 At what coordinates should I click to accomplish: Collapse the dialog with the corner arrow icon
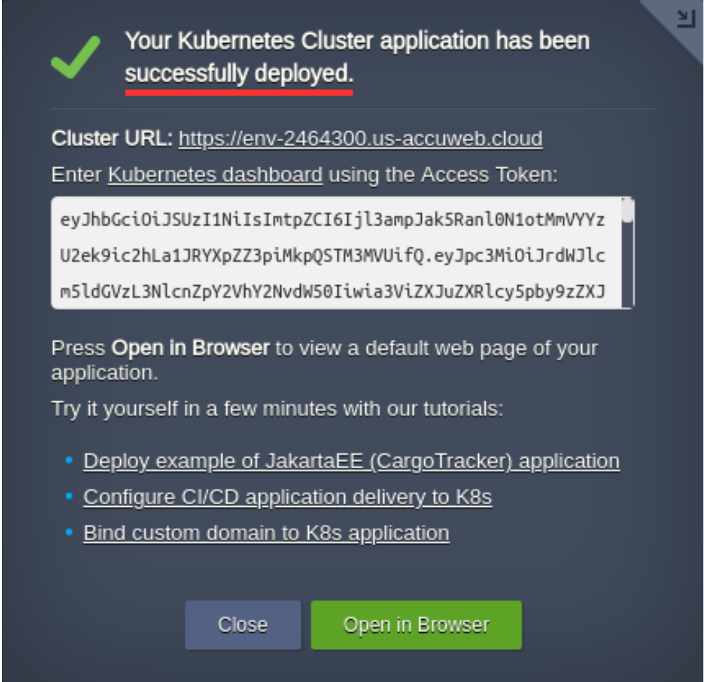pos(684,20)
